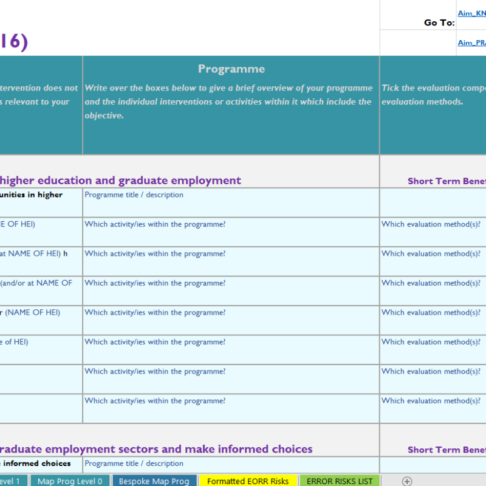
Task: Select activity cell beside 'r (NAME OF HEI)'
Action: point(231,320)
